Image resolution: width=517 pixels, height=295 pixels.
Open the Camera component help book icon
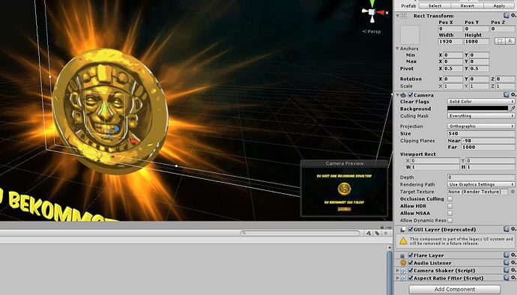click(507, 95)
